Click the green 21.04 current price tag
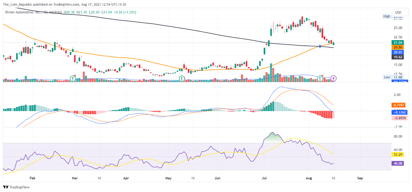 click(398, 42)
